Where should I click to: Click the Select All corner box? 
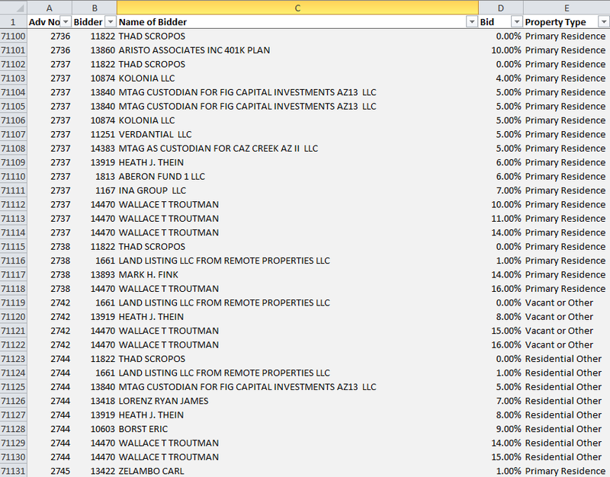pyautogui.click(x=13, y=7)
